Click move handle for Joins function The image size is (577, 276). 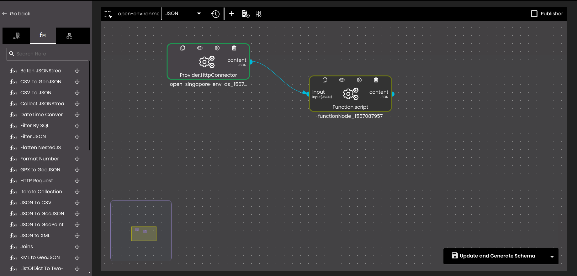(77, 247)
